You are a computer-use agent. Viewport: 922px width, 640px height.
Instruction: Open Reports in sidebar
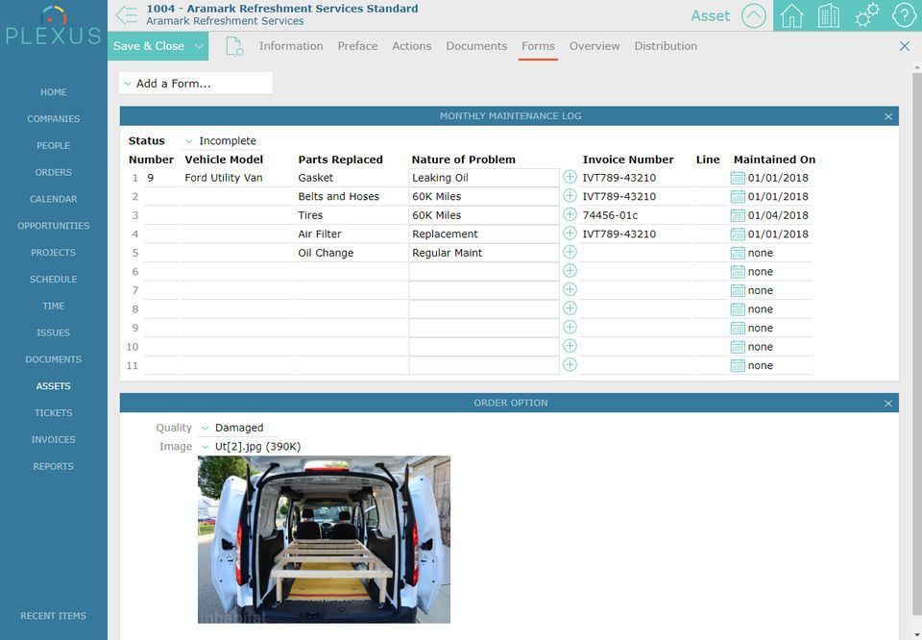point(54,466)
